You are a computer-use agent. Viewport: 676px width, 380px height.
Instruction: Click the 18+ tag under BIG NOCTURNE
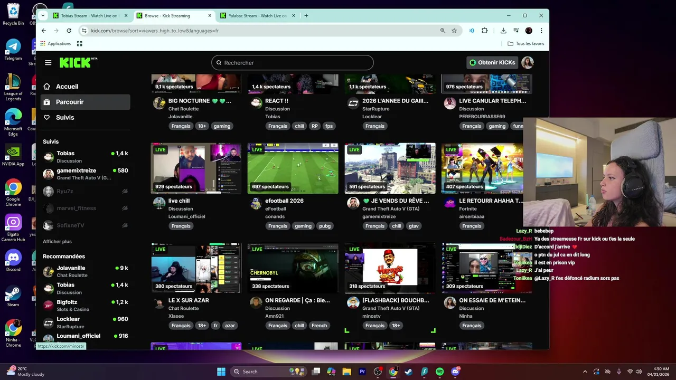[202, 126]
